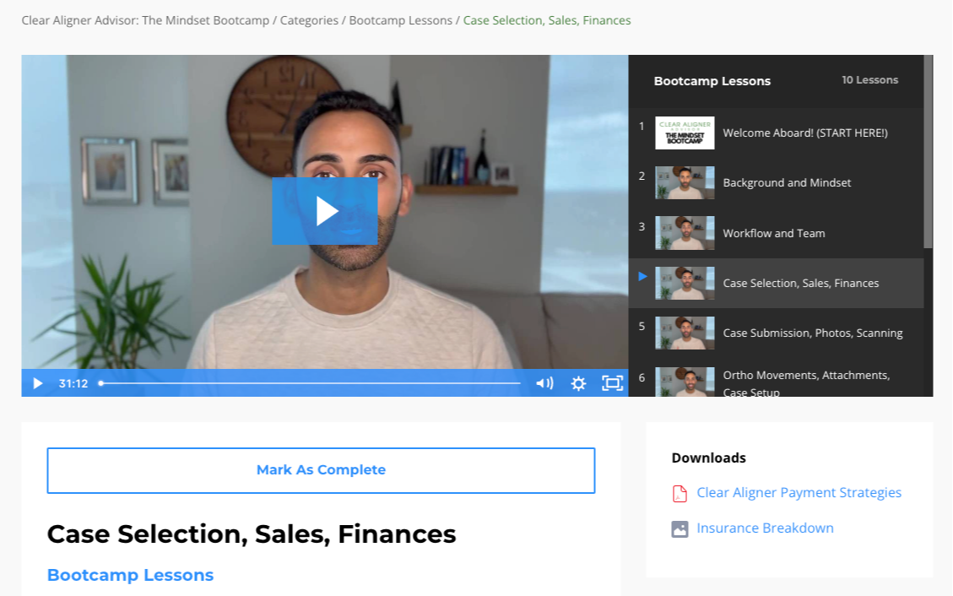
Task: Click Mark As Complete button
Action: 321,470
